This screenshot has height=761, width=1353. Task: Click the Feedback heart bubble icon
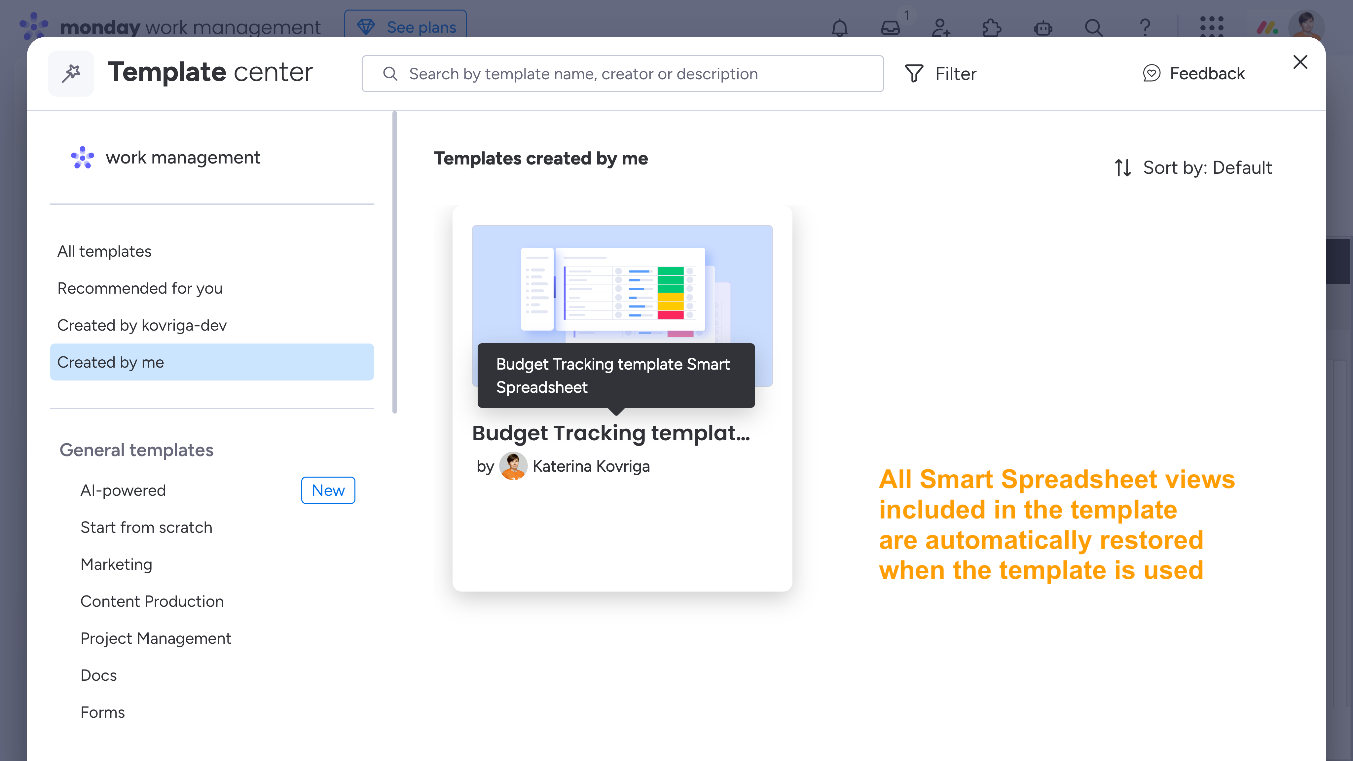pyautogui.click(x=1151, y=74)
